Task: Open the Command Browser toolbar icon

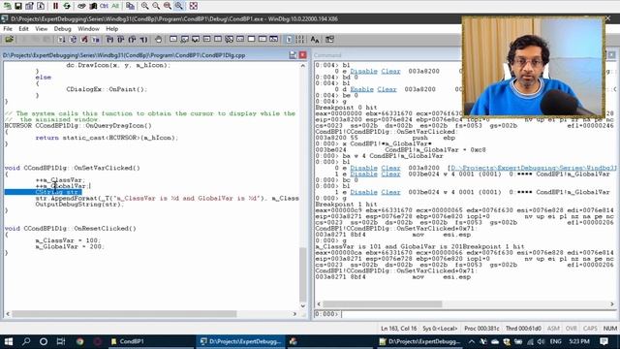Action: coord(273,39)
